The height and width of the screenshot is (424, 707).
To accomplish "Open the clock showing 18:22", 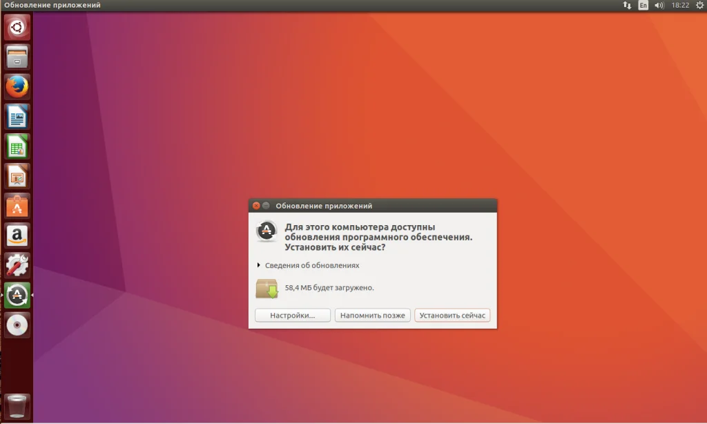I will click(680, 6).
